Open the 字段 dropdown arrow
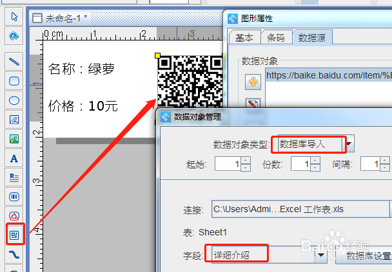 click(x=321, y=255)
